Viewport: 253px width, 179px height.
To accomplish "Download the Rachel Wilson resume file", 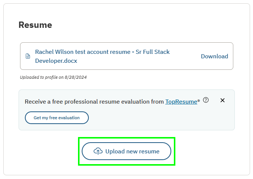I will tap(214, 56).
